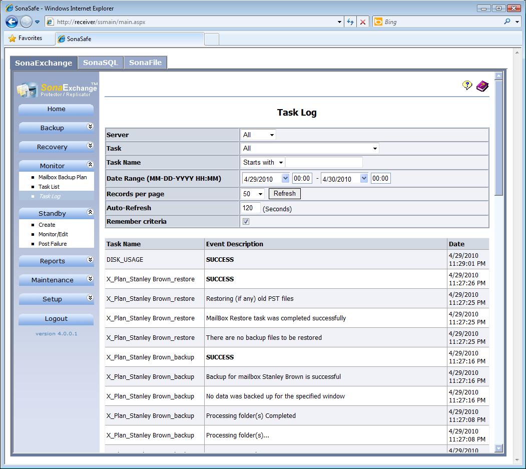Switch to the SonaSQL tab

(x=101, y=63)
